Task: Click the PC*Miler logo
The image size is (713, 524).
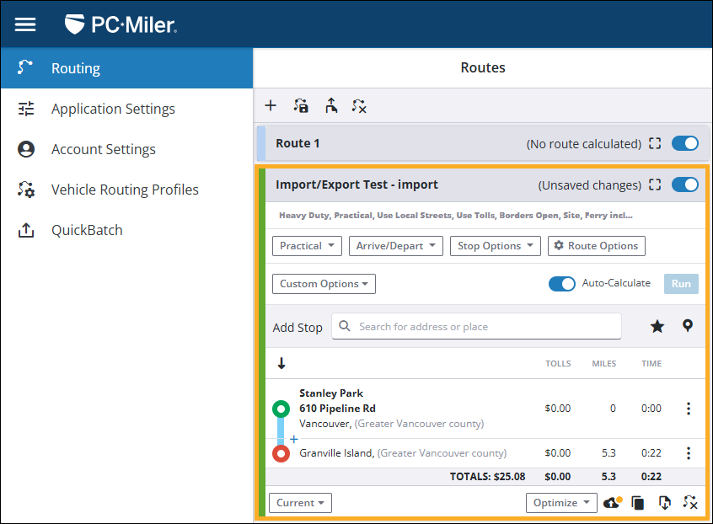Action: pos(121,24)
